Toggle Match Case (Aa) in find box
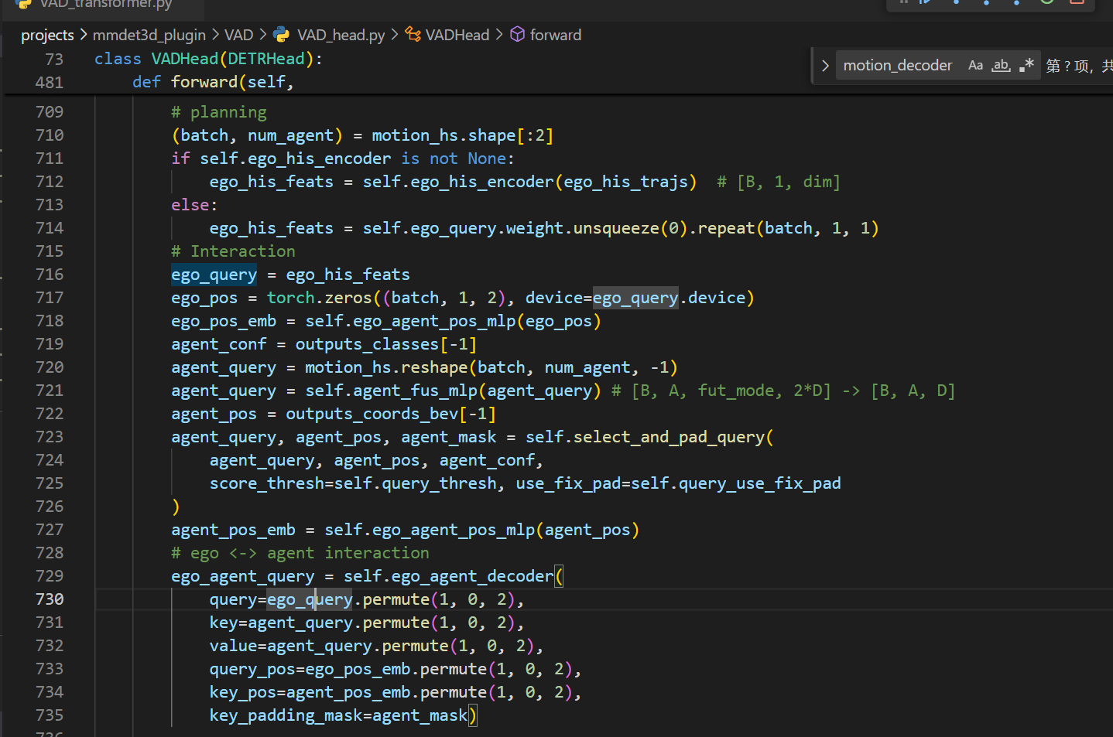1113x737 pixels. 975,66
